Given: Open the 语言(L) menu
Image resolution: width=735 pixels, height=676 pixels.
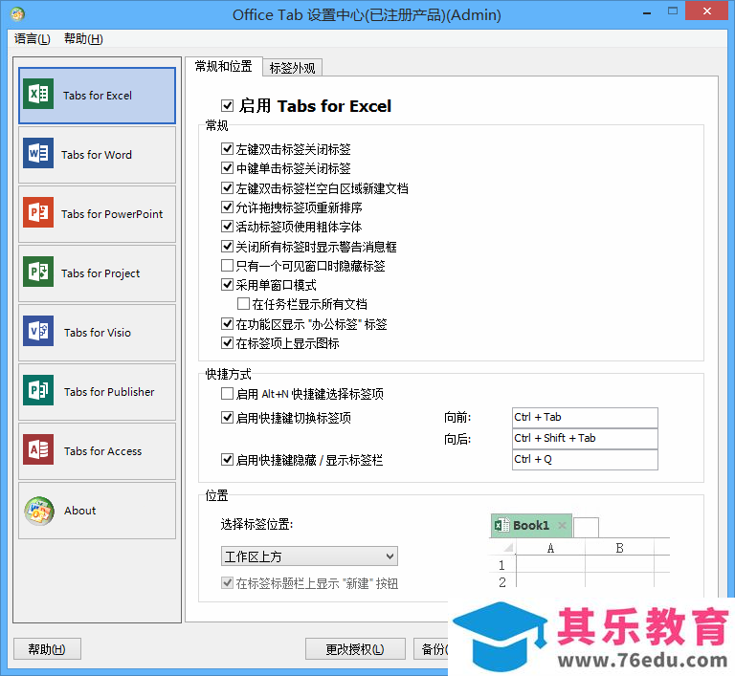Looking at the screenshot, I should pos(32,39).
